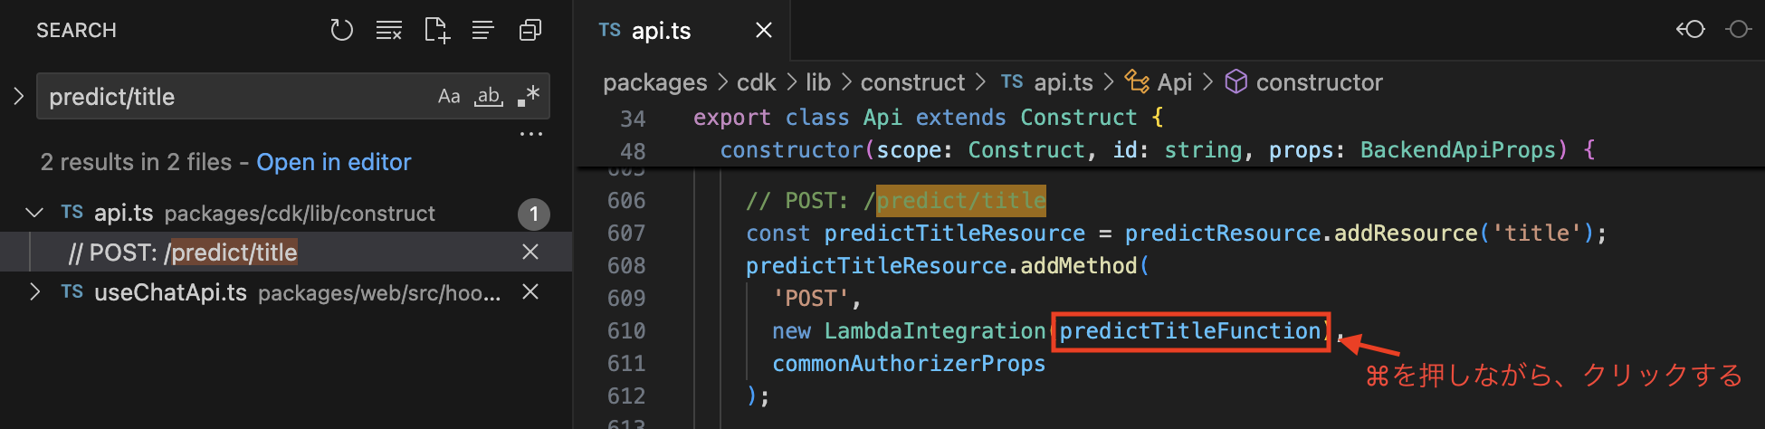1765x429 pixels.
Task: Collapse the api.ts search results group
Action: coord(34,213)
